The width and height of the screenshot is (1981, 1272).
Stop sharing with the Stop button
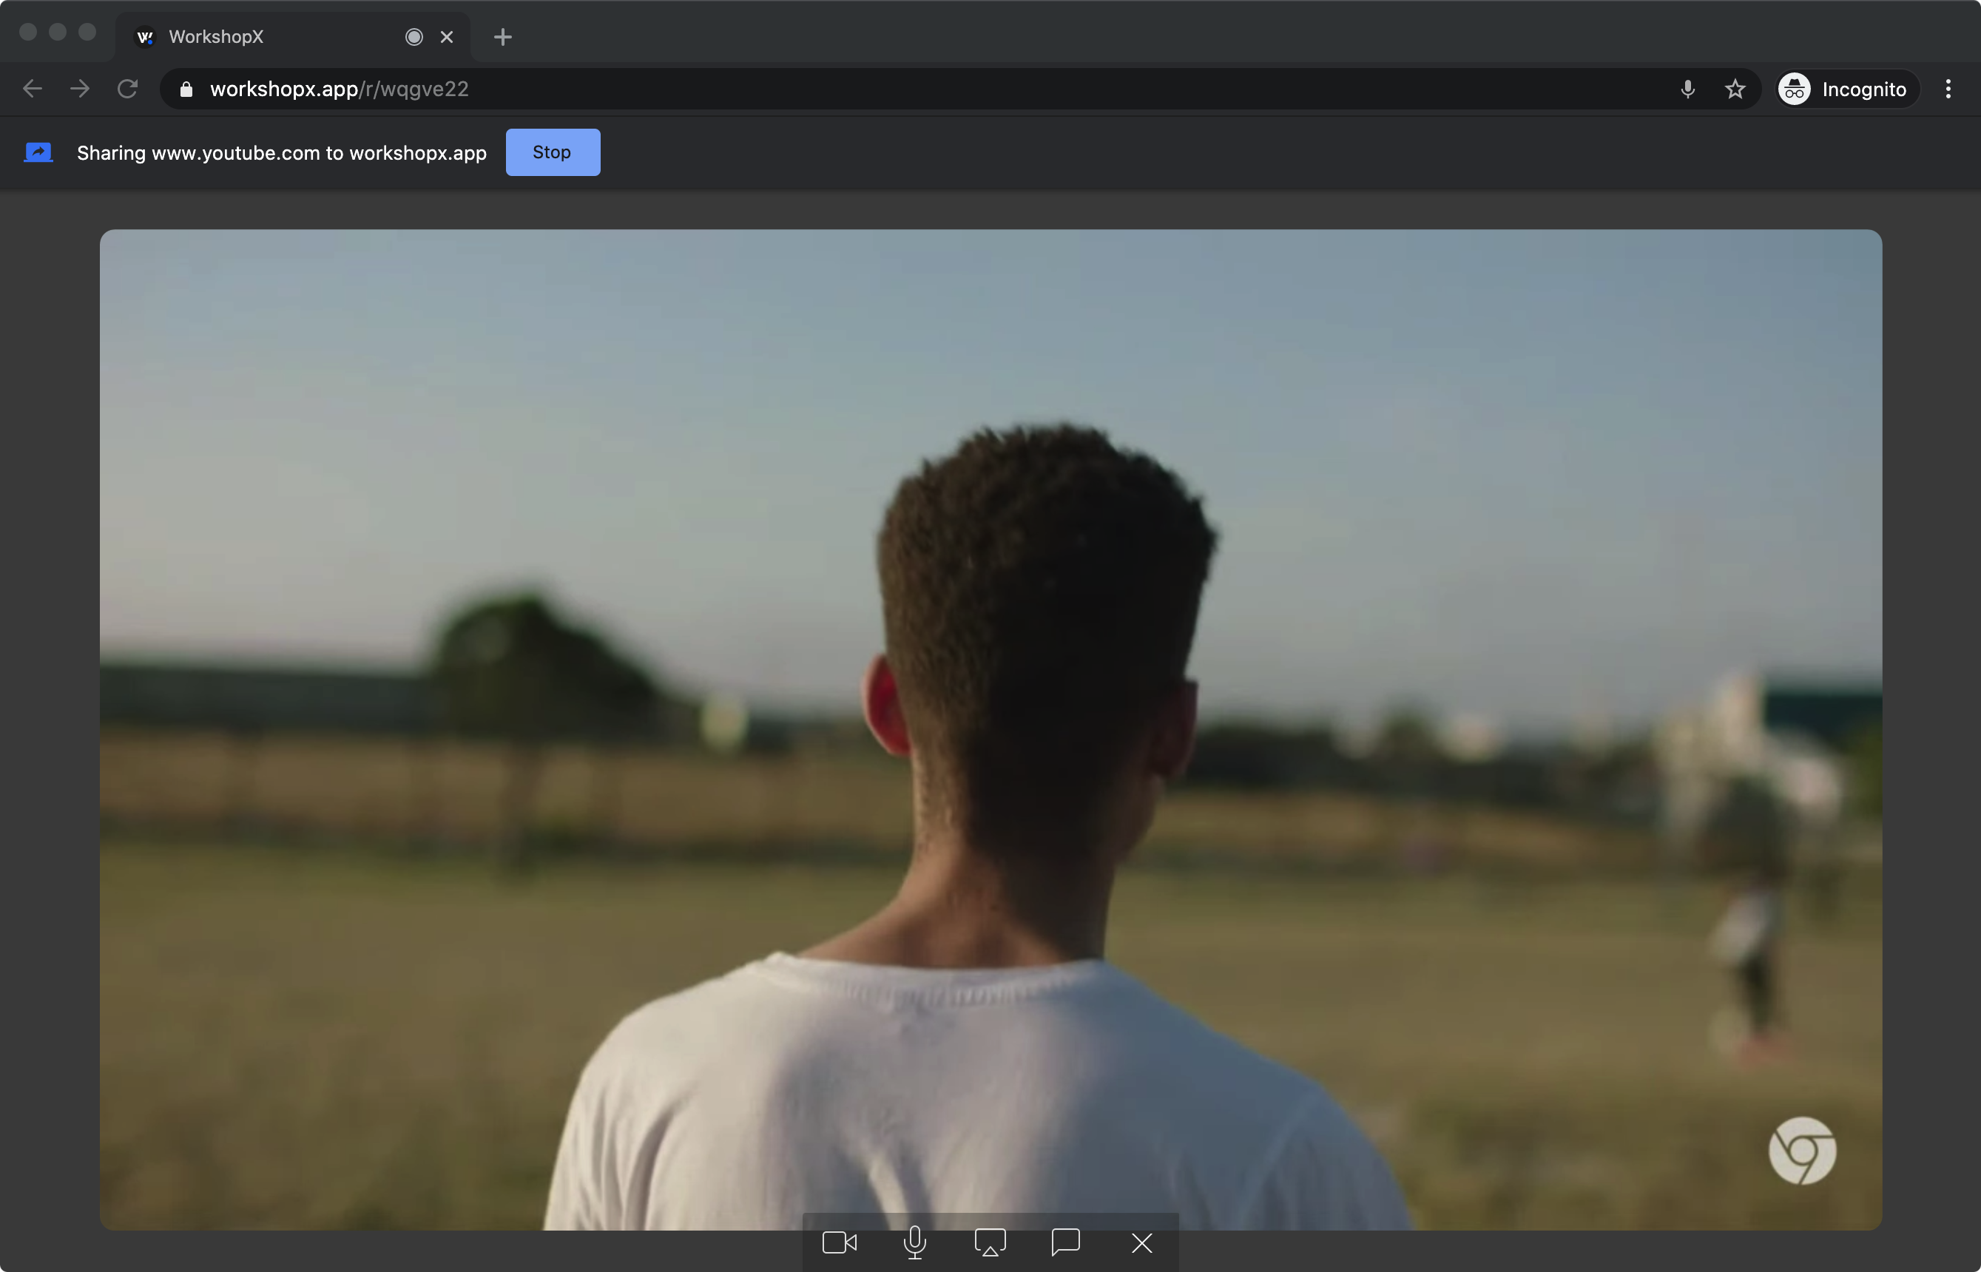click(552, 153)
